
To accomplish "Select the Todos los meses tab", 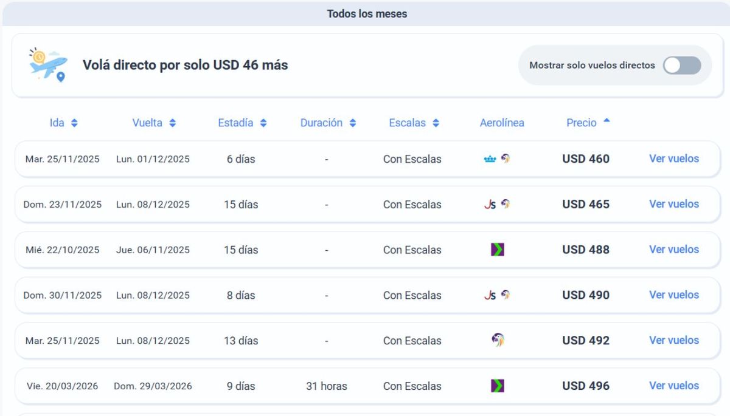I will [366, 13].
